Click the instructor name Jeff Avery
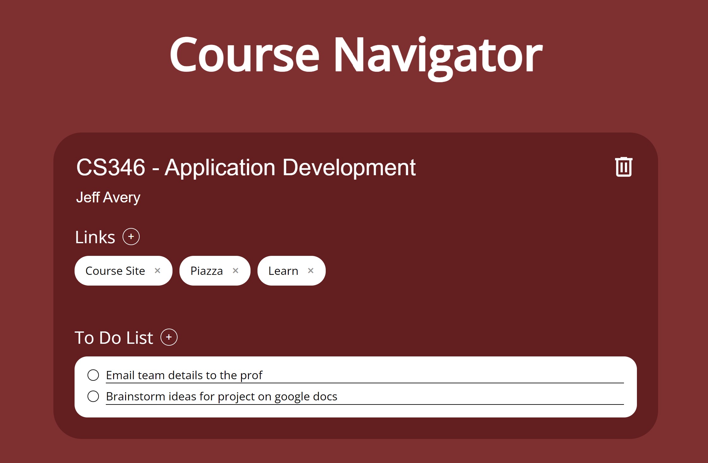The width and height of the screenshot is (708, 463). [108, 197]
